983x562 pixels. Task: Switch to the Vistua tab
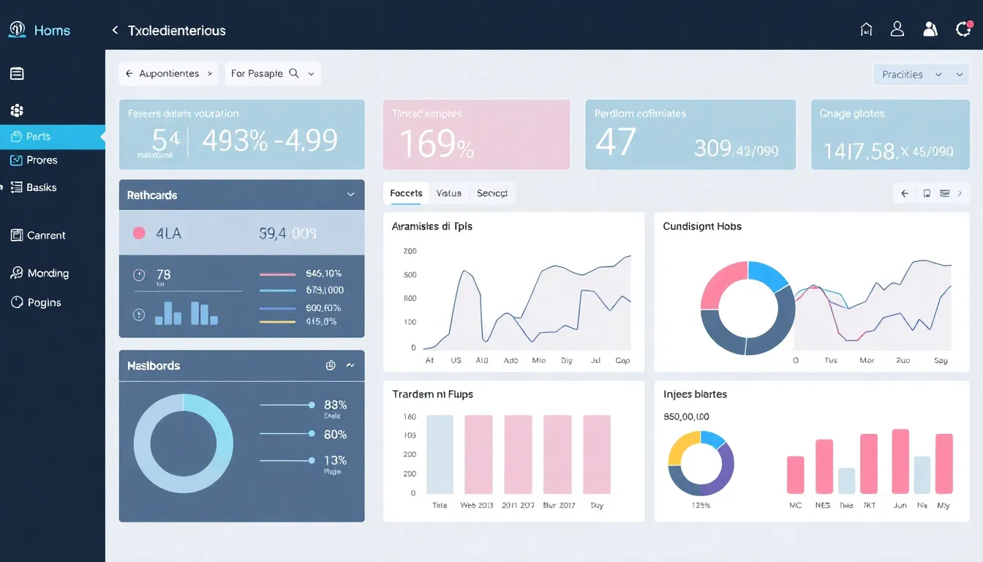point(448,192)
